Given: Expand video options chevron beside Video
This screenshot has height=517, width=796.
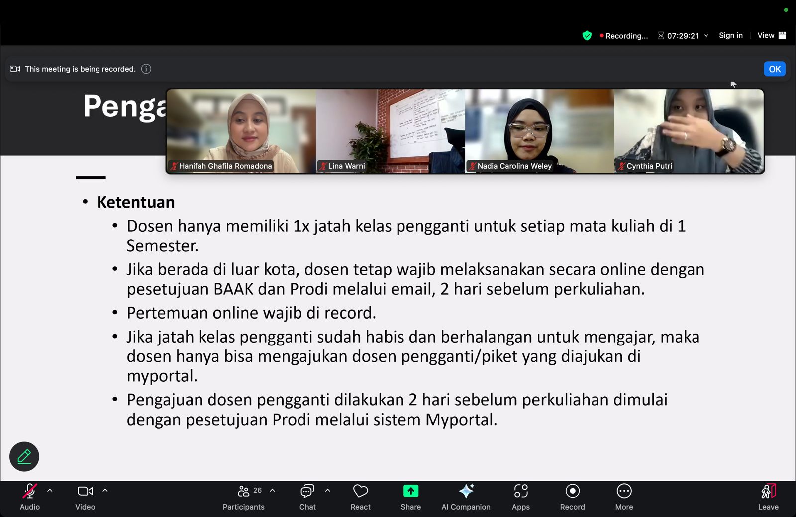Looking at the screenshot, I should tap(105, 490).
